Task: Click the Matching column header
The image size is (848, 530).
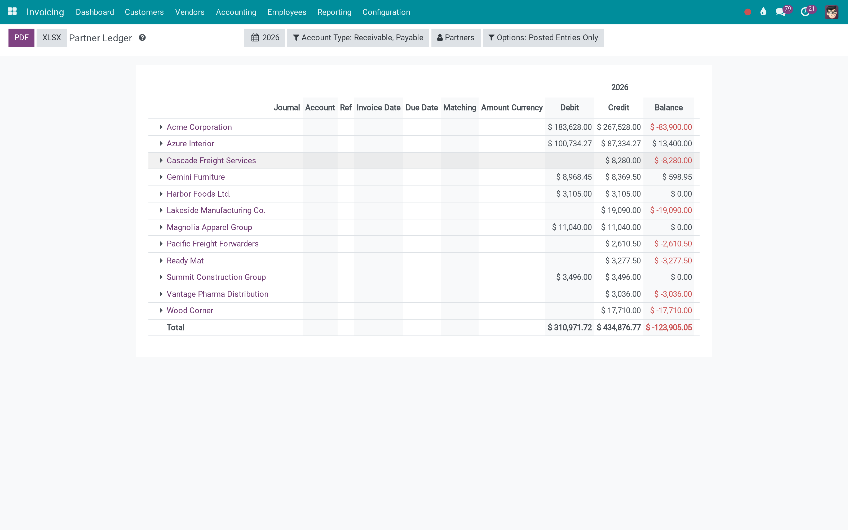Action: (x=460, y=107)
